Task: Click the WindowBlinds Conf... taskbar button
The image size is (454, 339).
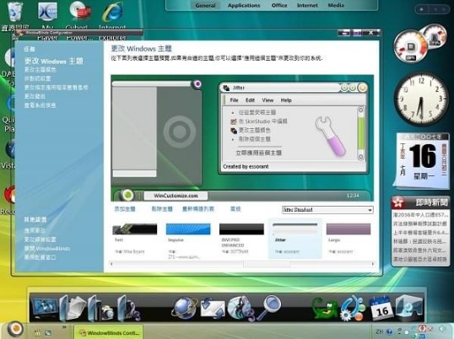Action: coord(109,332)
